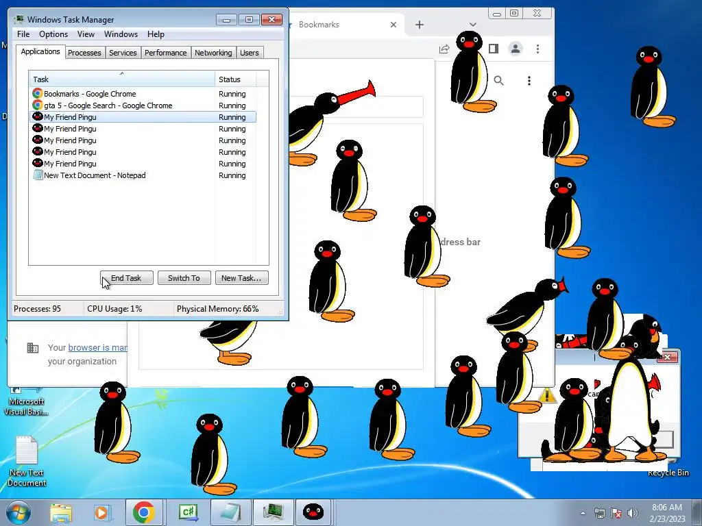
Task: Sort the list by the Task column header
Action: [122, 79]
